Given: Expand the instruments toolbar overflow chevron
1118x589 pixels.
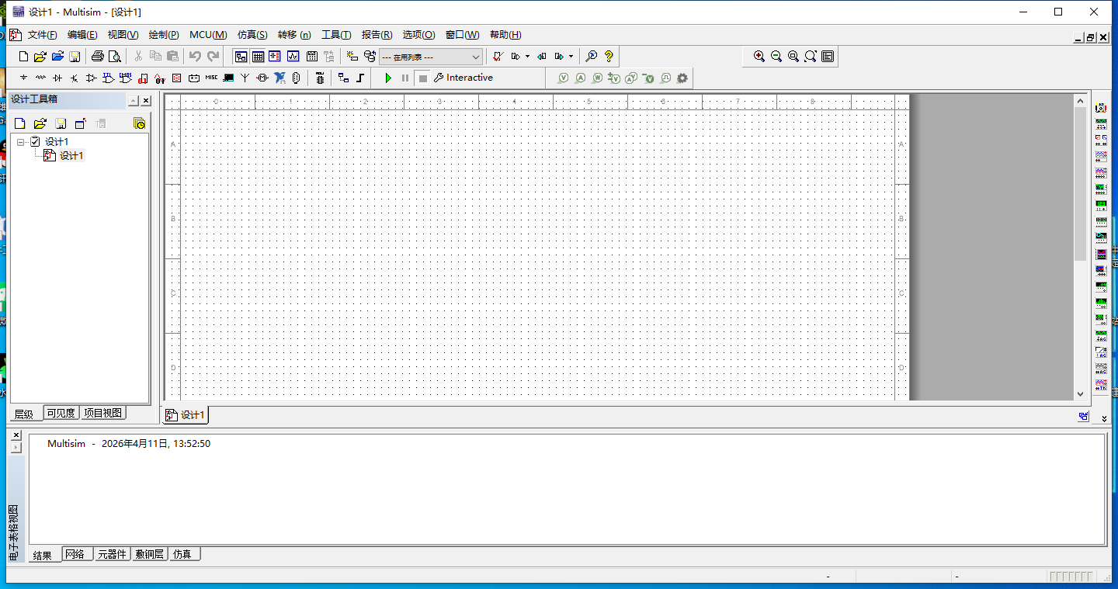Looking at the screenshot, I should [1104, 418].
